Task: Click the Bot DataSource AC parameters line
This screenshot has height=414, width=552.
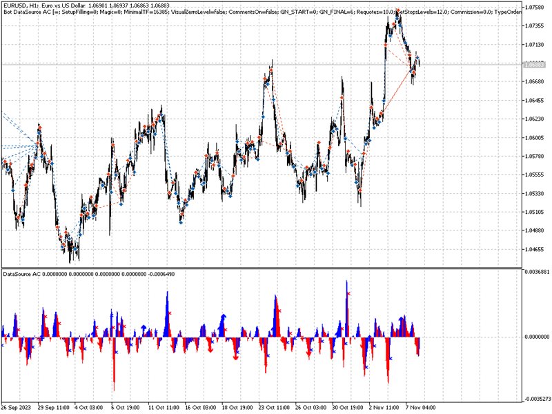Action: tap(262, 12)
